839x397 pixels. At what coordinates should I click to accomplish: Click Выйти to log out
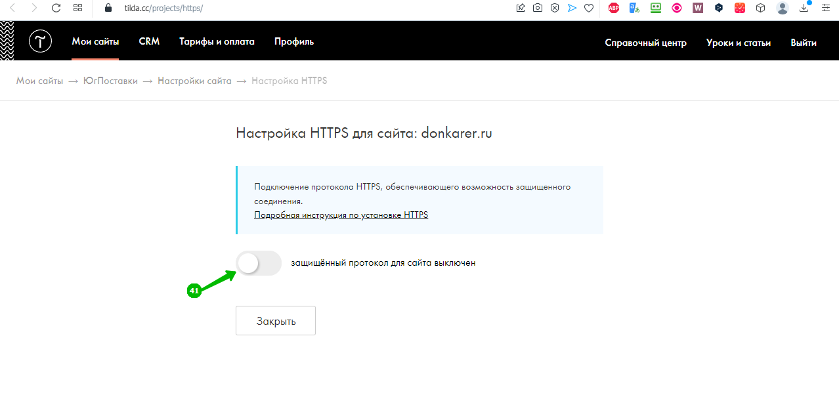tap(804, 43)
